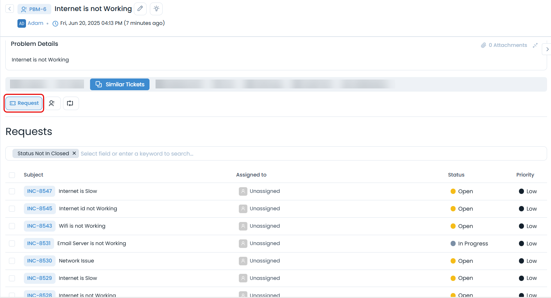
Task: Tick the checkbox for INC-8547
Action: 12,191
